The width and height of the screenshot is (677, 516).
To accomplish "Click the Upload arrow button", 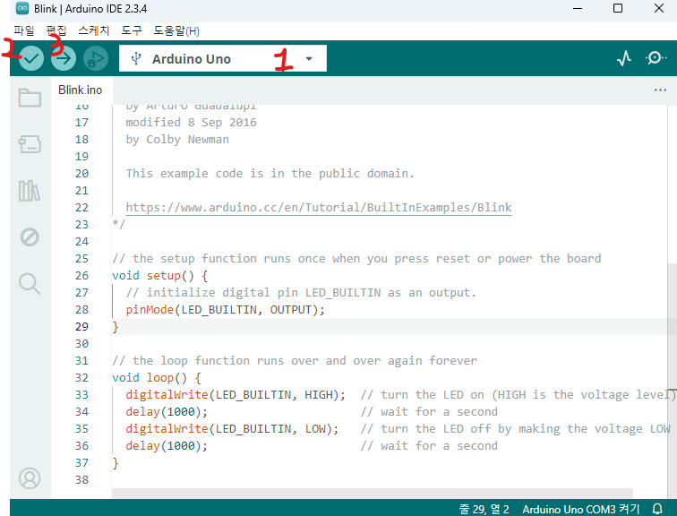I will pos(64,58).
